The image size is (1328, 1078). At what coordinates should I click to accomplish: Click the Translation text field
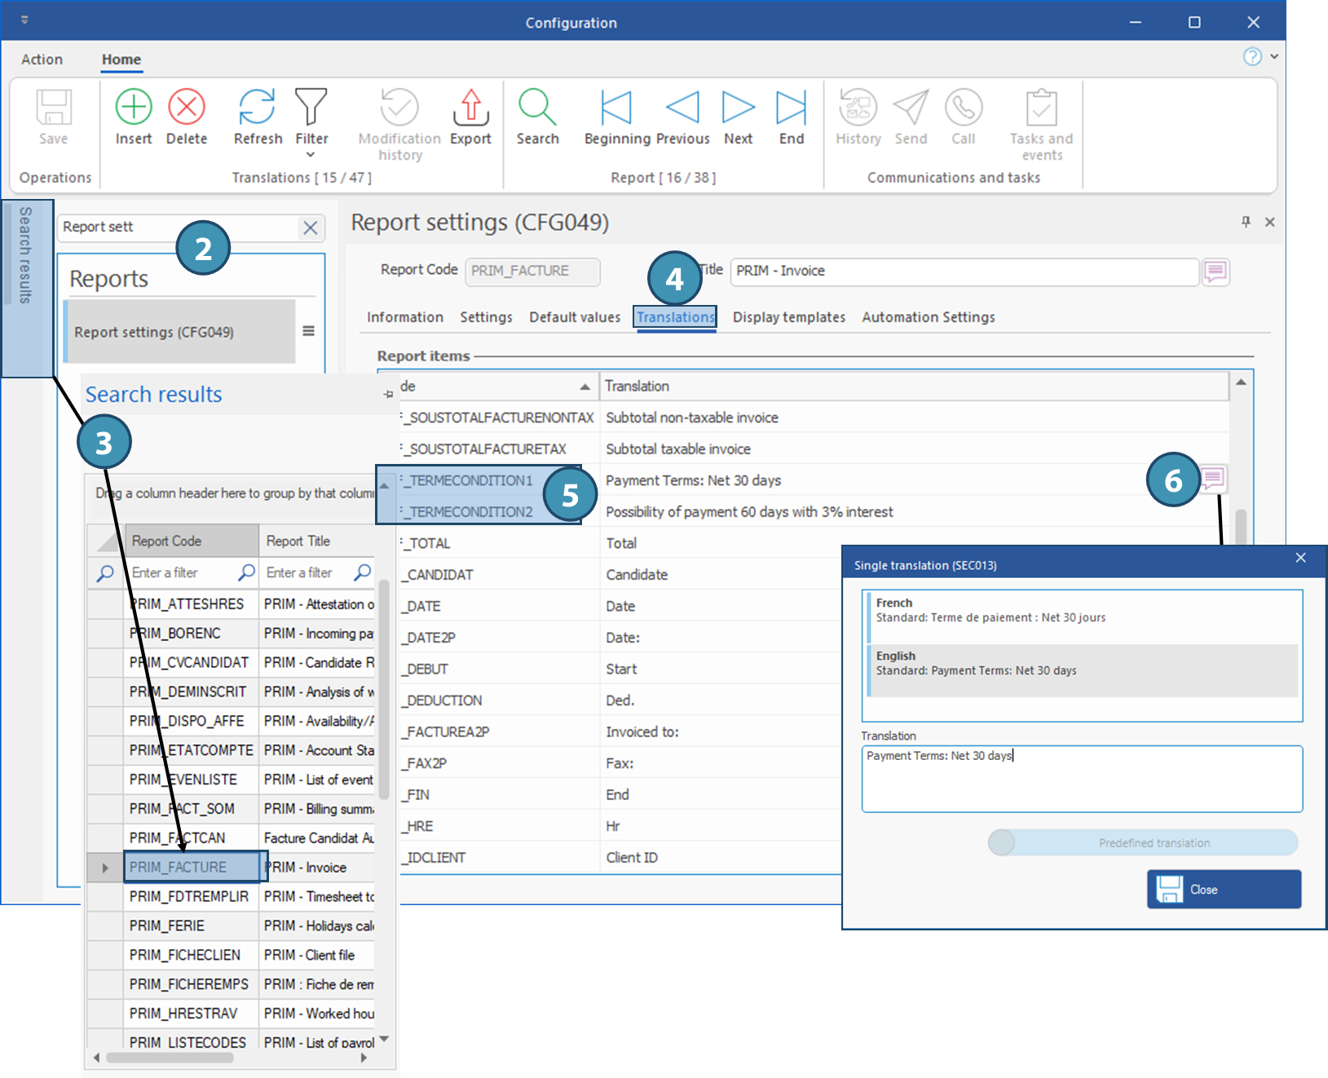pyautogui.click(x=1081, y=779)
